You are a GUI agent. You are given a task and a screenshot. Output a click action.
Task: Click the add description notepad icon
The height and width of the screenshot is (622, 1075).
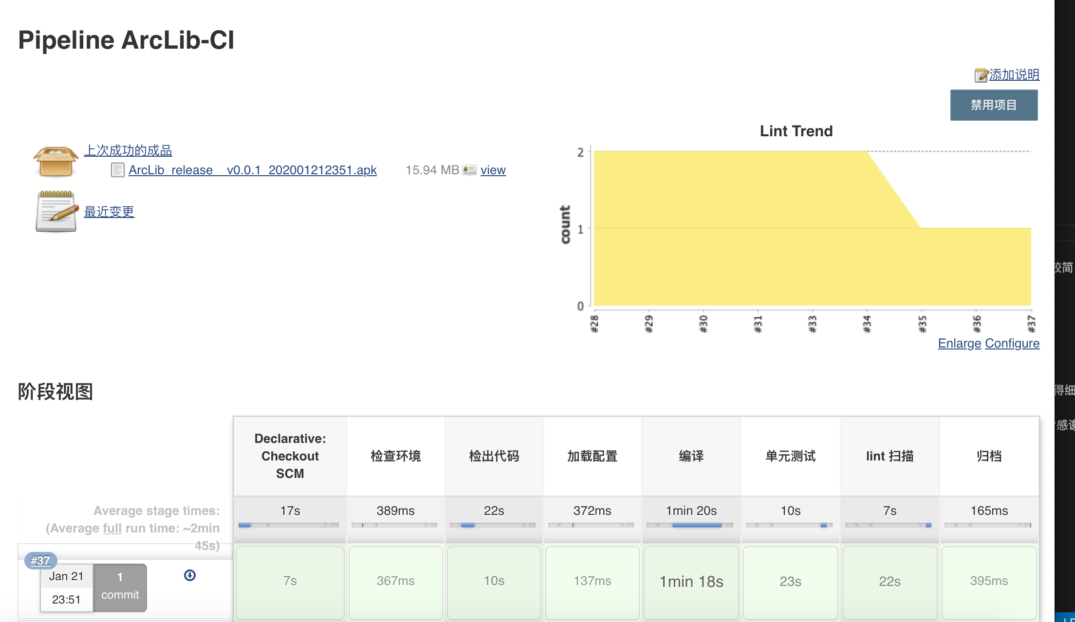[x=981, y=75]
